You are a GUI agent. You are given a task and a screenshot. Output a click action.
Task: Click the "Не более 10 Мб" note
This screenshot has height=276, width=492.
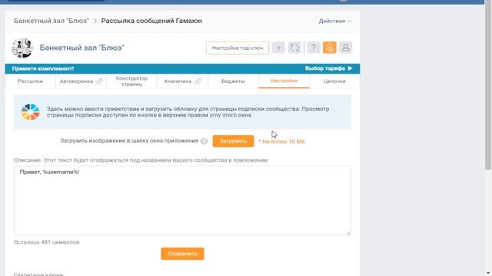click(281, 141)
